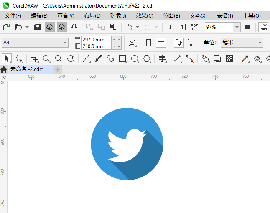Open the 布局(L) menu
270x213 pixels.
coord(92,15)
